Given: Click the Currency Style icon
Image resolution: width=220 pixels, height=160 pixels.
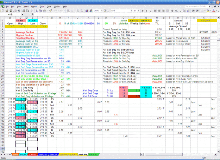Looking at the screenshot, I should [172, 11].
